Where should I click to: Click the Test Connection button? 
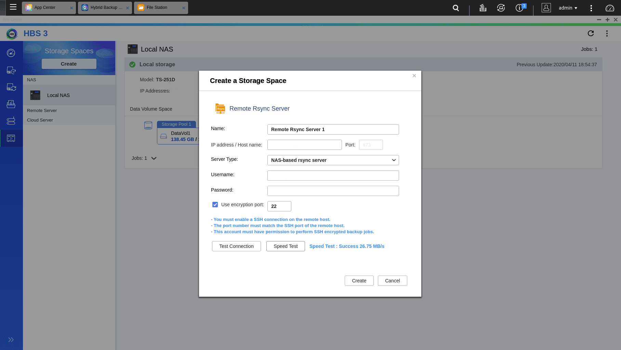point(236,246)
